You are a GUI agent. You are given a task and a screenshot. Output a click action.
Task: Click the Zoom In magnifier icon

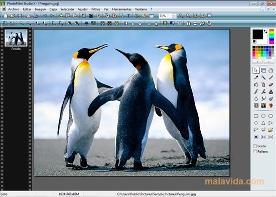[x=181, y=16]
